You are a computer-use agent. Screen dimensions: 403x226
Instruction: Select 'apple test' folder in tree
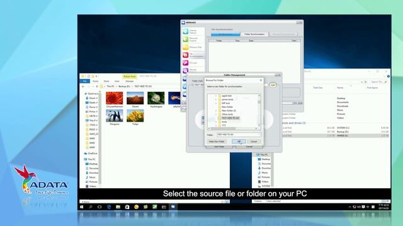227,96
